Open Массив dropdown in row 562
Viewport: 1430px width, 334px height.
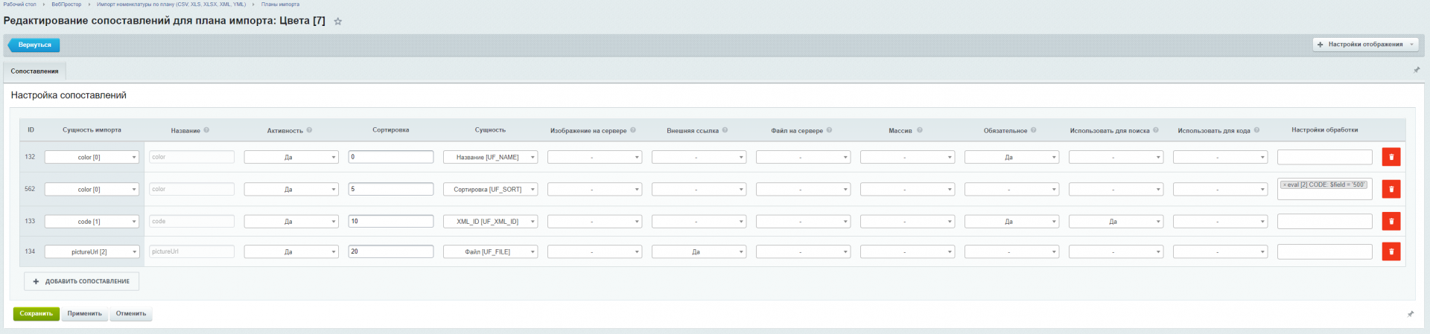[x=907, y=189]
